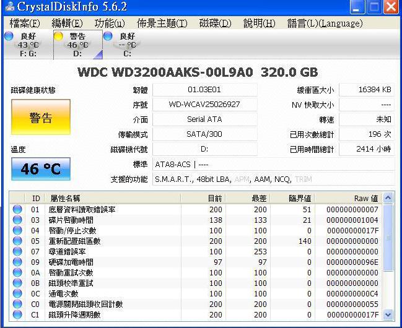The width and height of the screenshot is (402, 328).
Task: Open the 佈景主題(T) menu
Action: (x=162, y=24)
